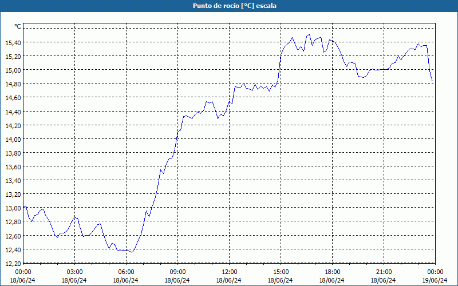
Task: Click the 14,40 y-axis label
Action: pyautogui.click(x=13, y=112)
